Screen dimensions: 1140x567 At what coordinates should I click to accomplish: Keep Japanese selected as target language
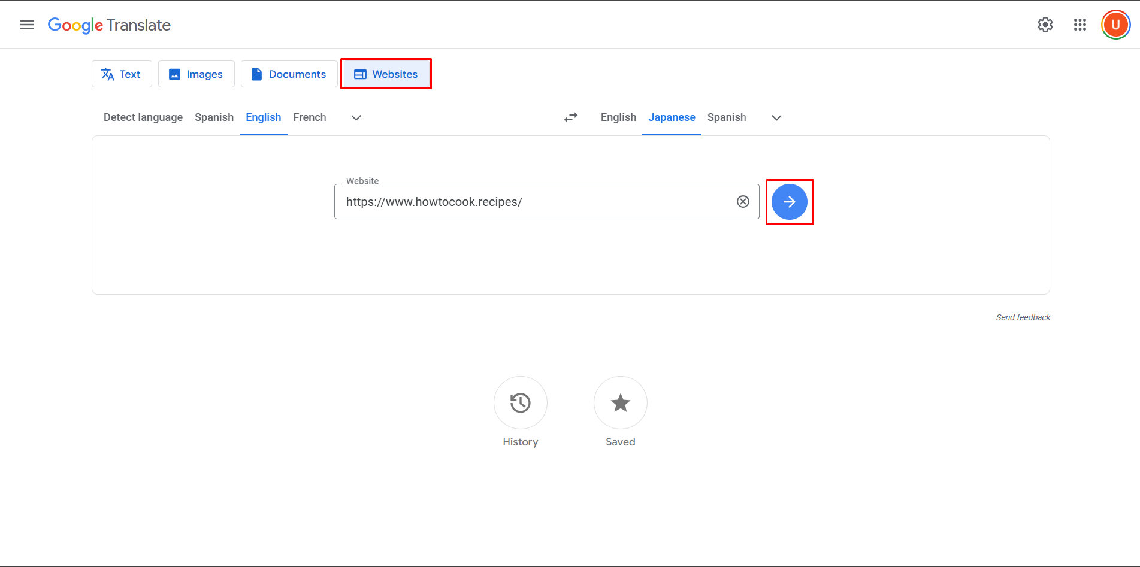[671, 117]
